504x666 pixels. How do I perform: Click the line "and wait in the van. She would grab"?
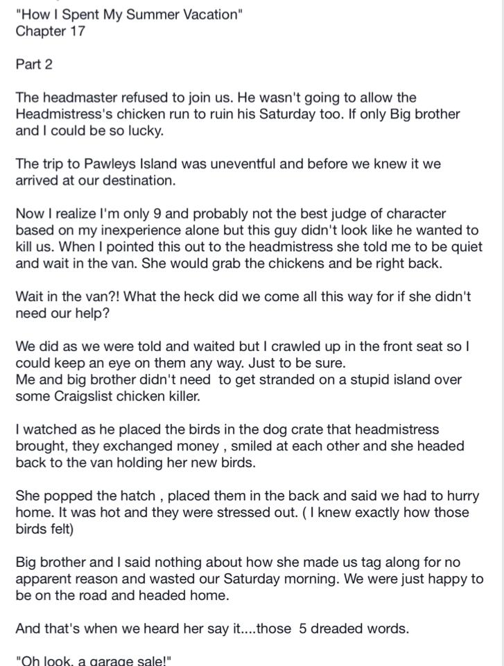[x=229, y=264]
